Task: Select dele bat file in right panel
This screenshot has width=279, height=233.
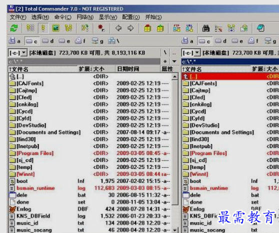Action: click(x=230, y=195)
